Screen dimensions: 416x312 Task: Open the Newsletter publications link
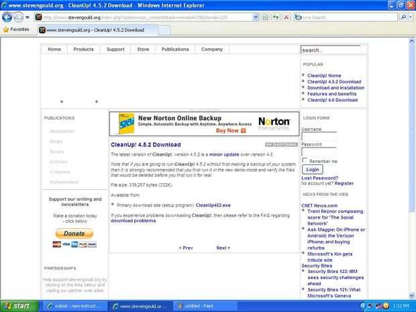coord(62,132)
